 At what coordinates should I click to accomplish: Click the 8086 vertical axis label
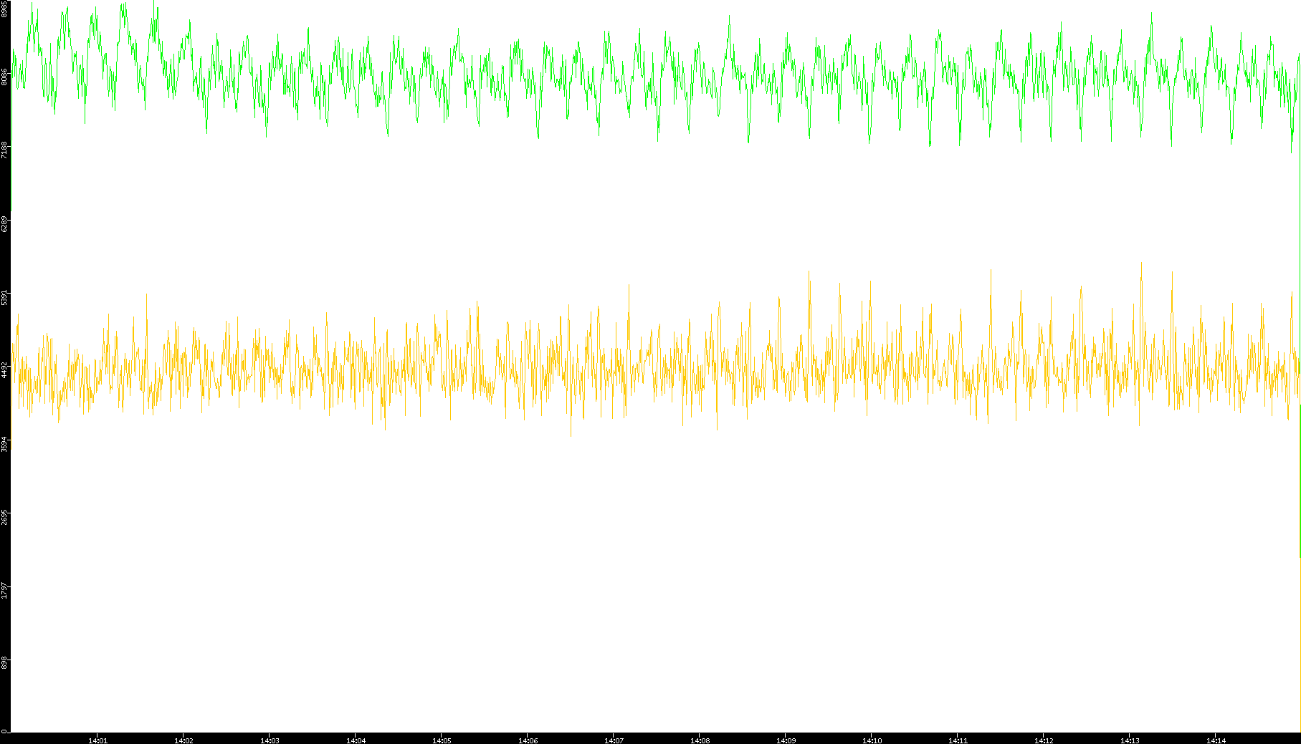pyautogui.click(x=4, y=77)
